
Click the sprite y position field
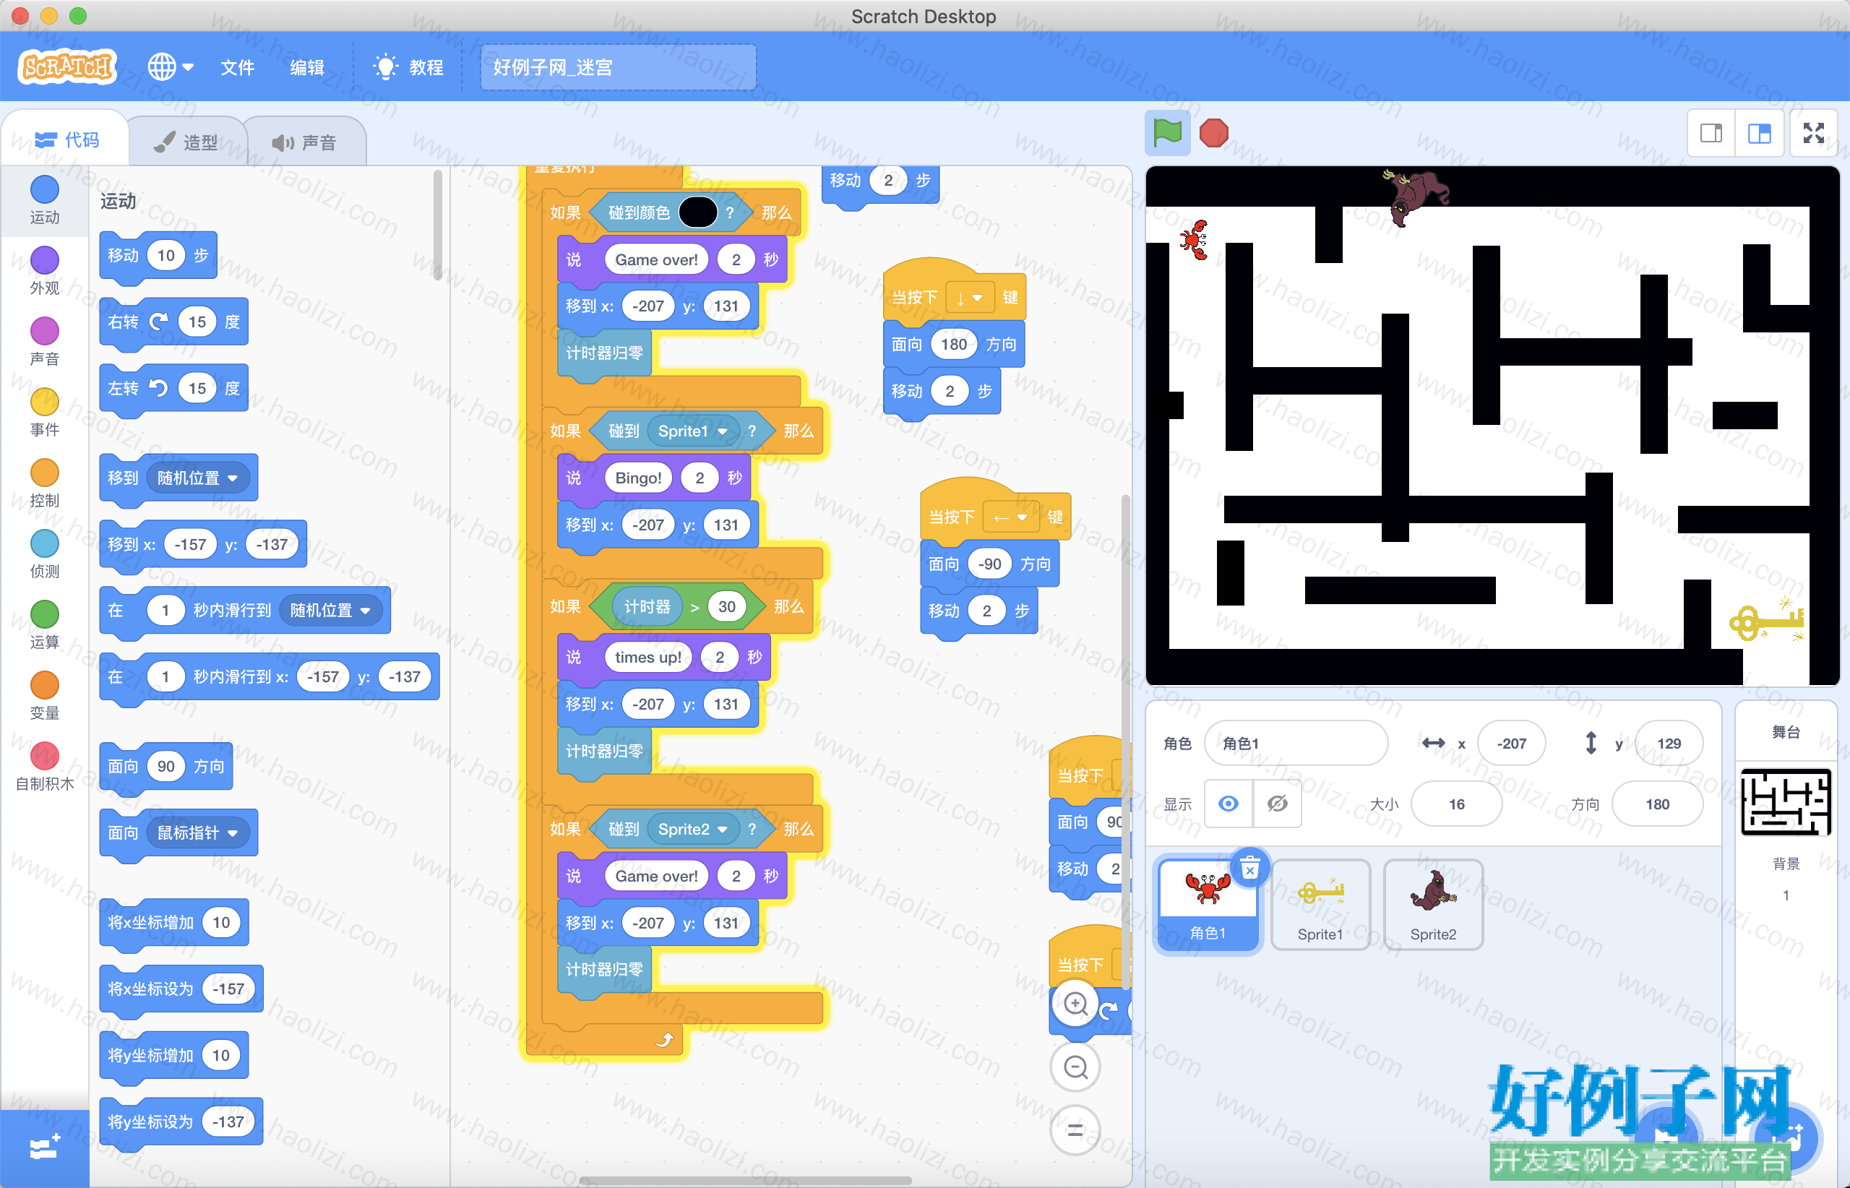1668,743
